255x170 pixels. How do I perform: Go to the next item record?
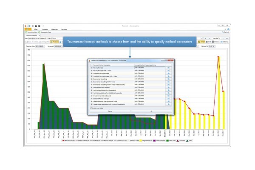click(x=223, y=38)
